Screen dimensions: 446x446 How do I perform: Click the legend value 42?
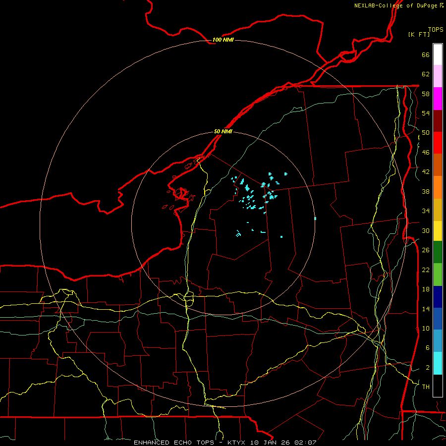[x=426, y=172]
